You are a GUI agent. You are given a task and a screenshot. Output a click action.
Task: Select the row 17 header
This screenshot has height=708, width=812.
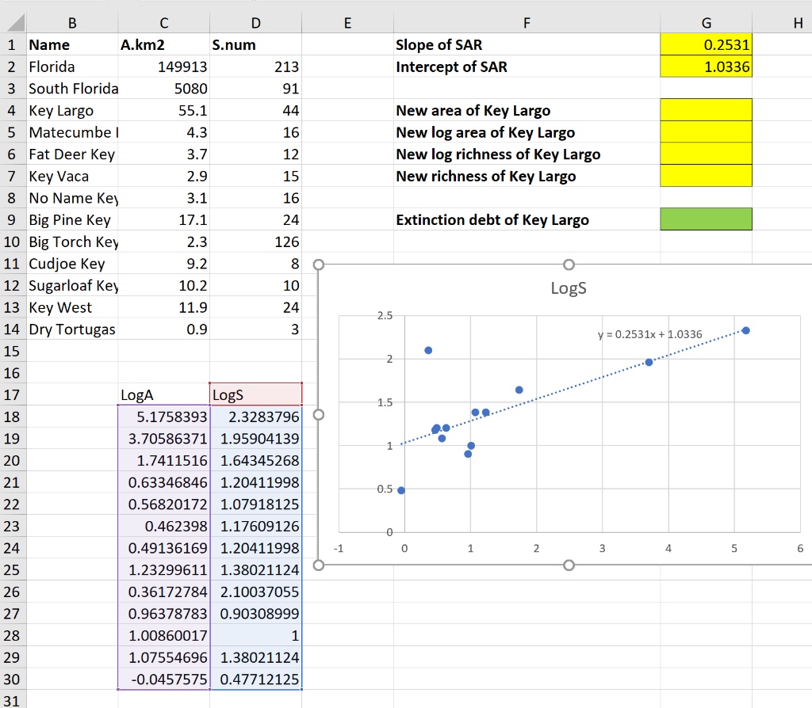tap(13, 394)
